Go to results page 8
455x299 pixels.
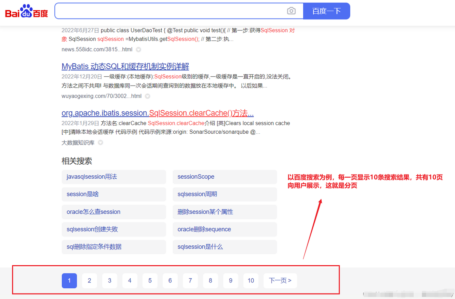210,281
